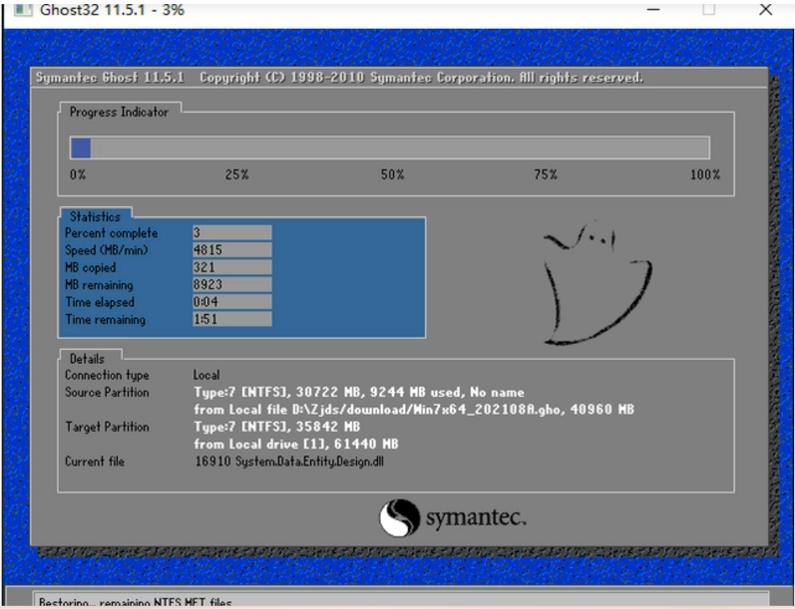This screenshot has width=795, height=609.
Task: Select the Statistics panel label
Action: click(95, 217)
